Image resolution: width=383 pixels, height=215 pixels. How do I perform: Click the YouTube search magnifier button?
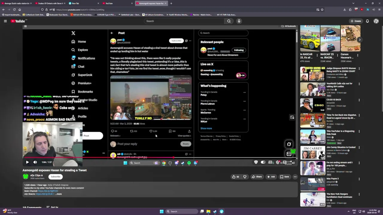point(229,21)
